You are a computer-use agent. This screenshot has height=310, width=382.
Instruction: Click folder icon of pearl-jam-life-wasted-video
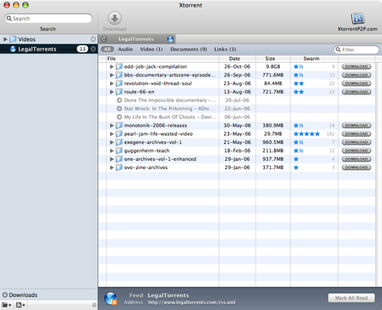click(x=119, y=134)
